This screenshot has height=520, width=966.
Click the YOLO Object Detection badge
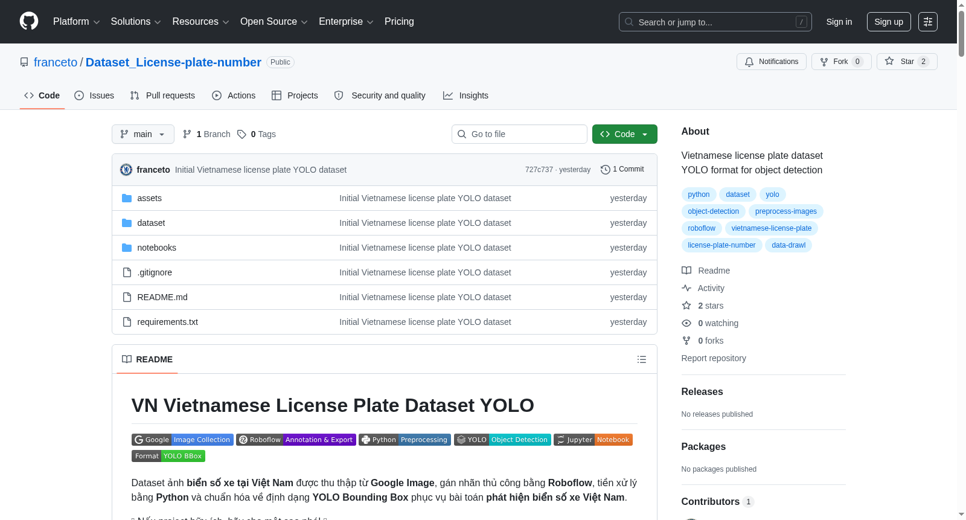point(502,440)
